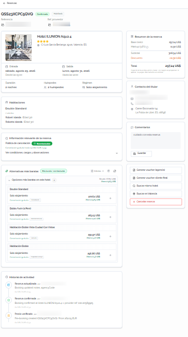The width and height of the screenshot is (188, 337).
Task: Click the Double Standard room title under Habitaciones
Action: tap(16, 108)
